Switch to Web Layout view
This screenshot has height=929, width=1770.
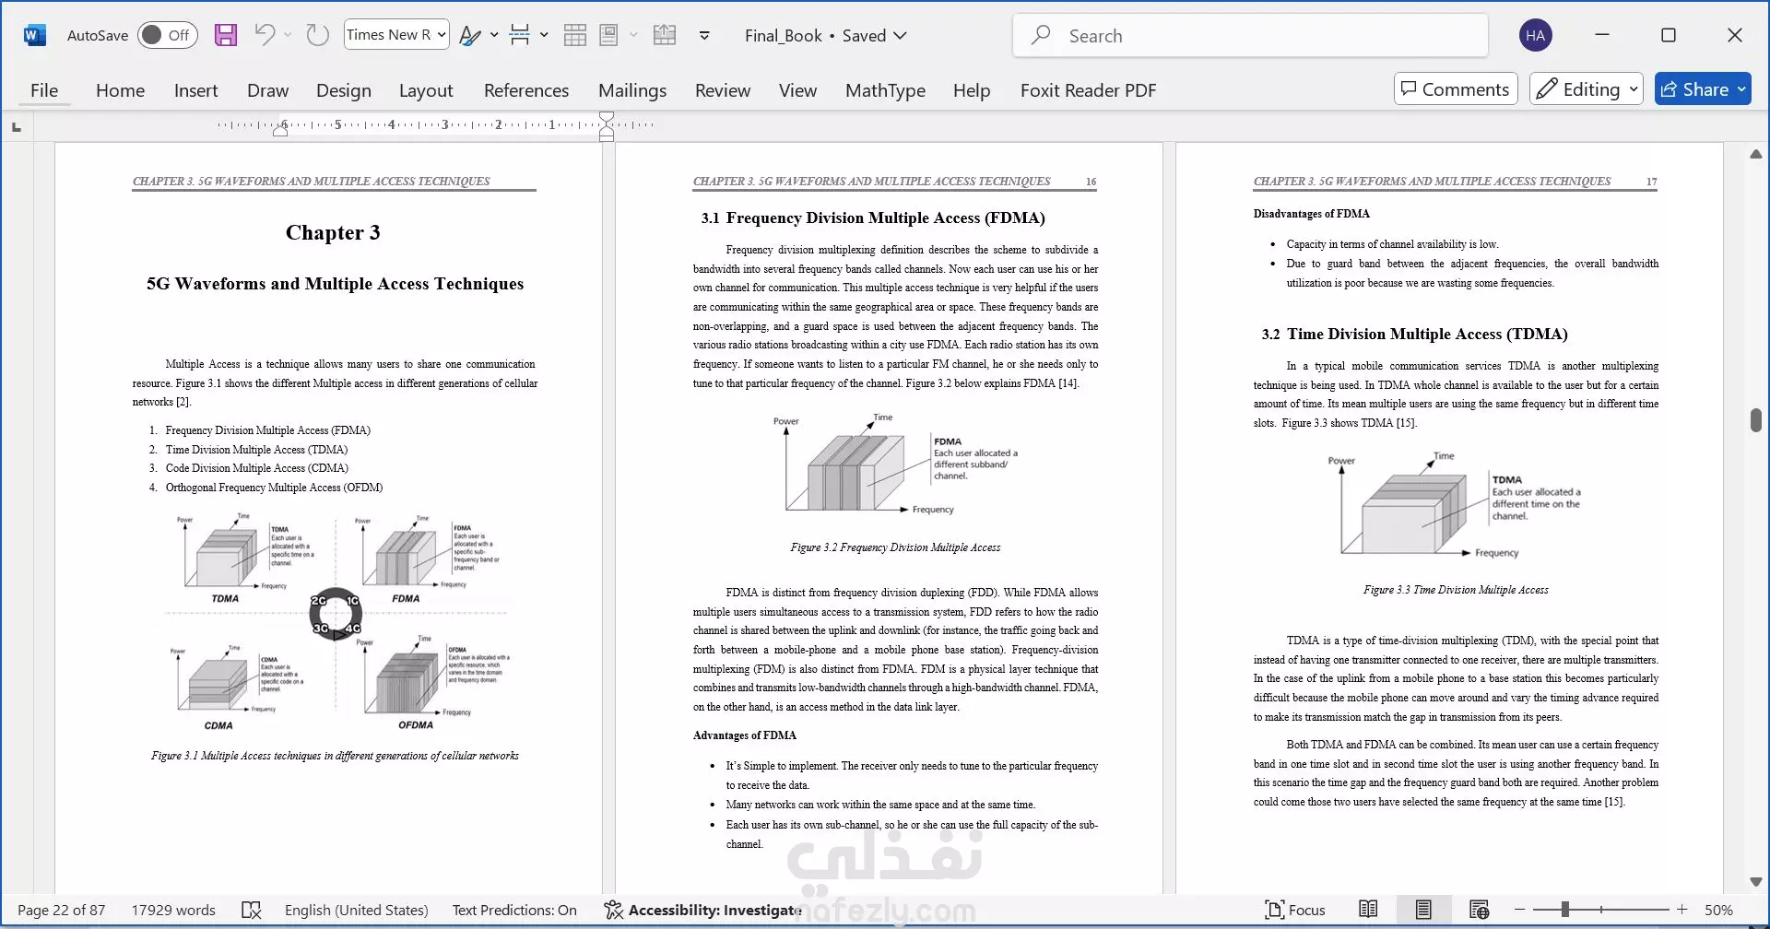click(x=1479, y=910)
